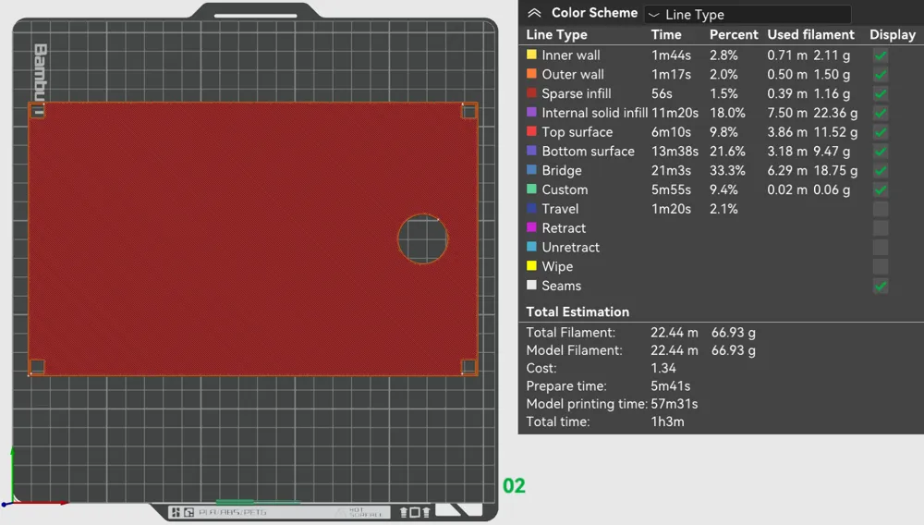The height and width of the screenshot is (525, 924).
Task: Uncheck Outer wall display checkbox
Action: [x=881, y=75]
